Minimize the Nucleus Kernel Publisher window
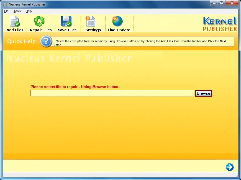 point(214,3)
